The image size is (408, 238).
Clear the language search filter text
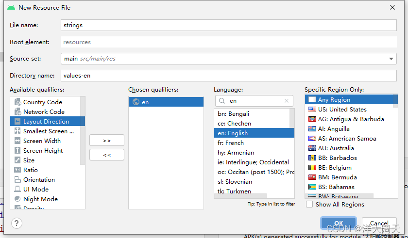[x=287, y=101]
